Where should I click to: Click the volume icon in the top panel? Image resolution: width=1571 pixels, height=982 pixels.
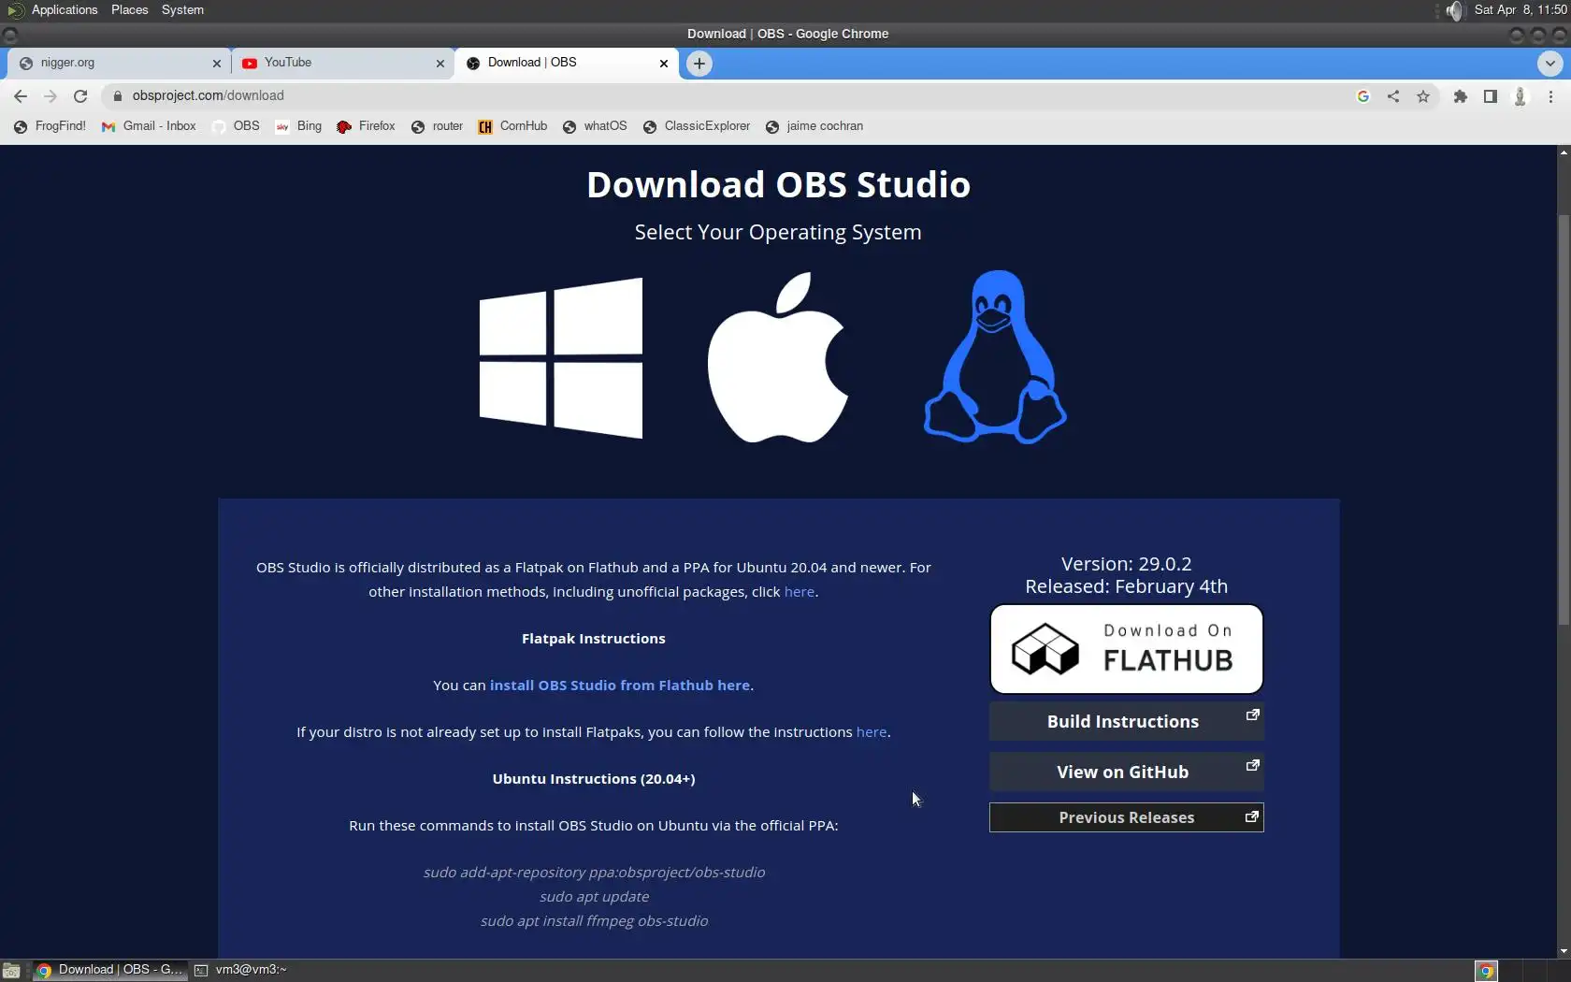click(x=1454, y=10)
